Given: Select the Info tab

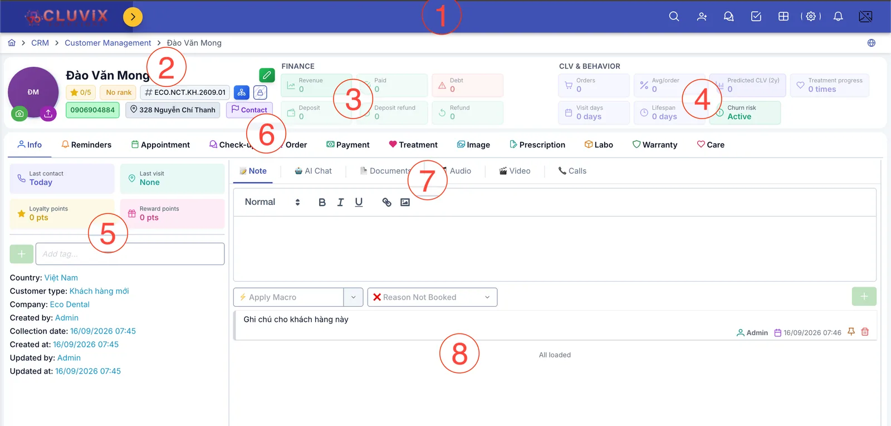Looking at the screenshot, I should 30,145.
